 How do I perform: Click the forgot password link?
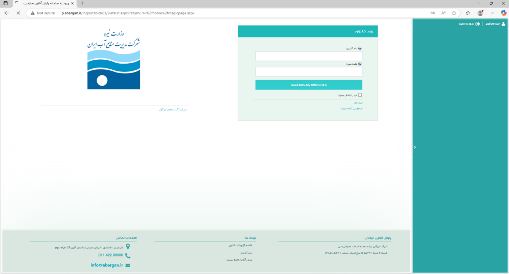[x=351, y=108]
